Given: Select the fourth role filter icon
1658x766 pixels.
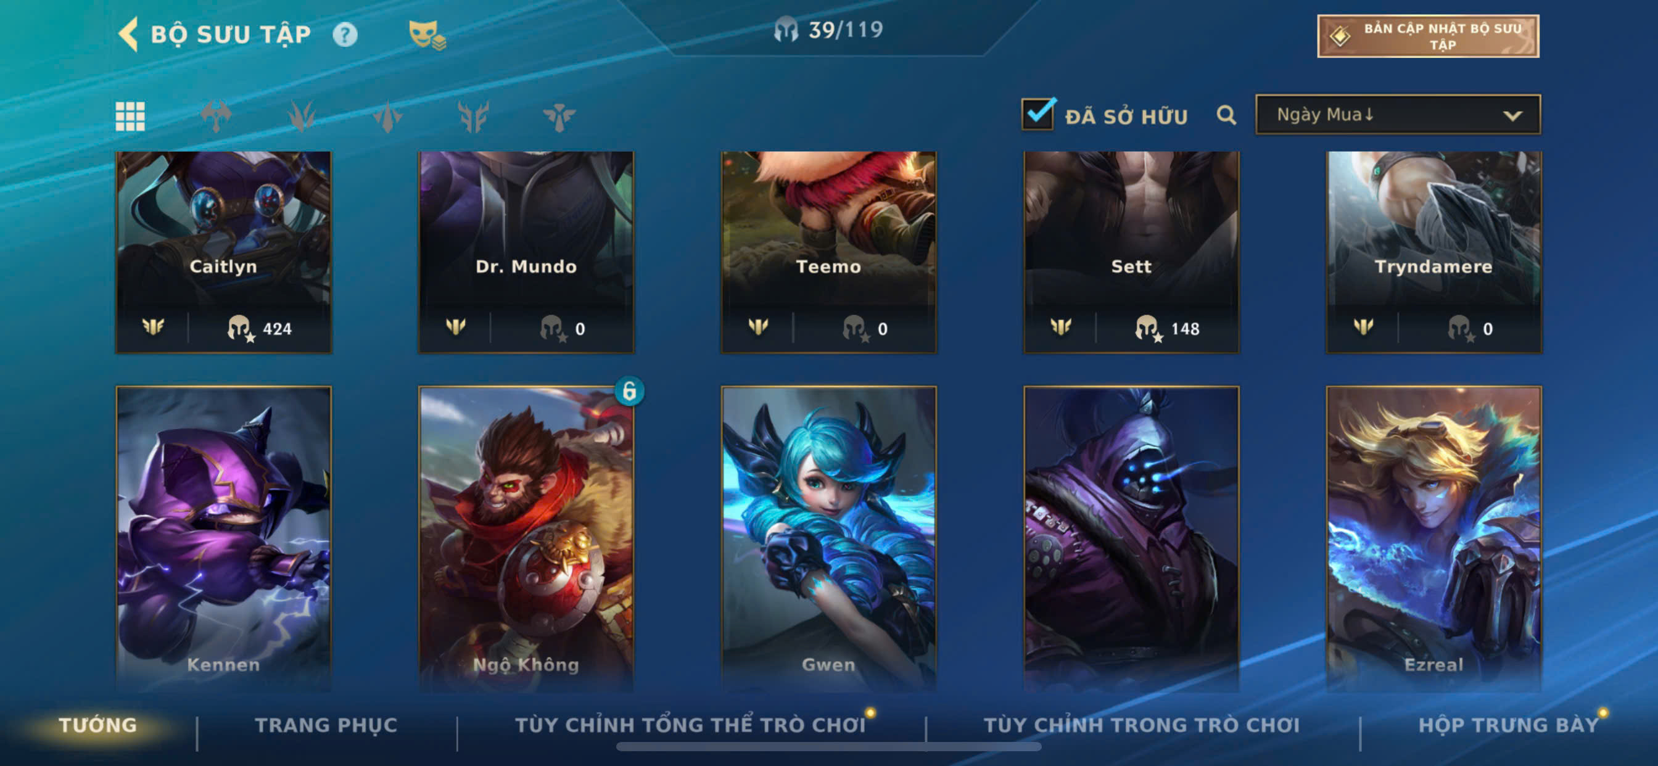Looking at the screenshot, I should tap(473, 117).
